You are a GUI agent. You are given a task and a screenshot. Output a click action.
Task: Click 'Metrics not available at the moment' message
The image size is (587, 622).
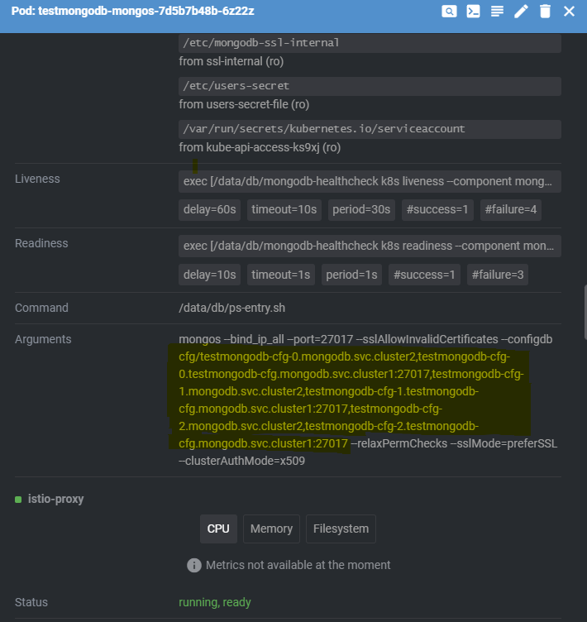(x=298, y=565)
